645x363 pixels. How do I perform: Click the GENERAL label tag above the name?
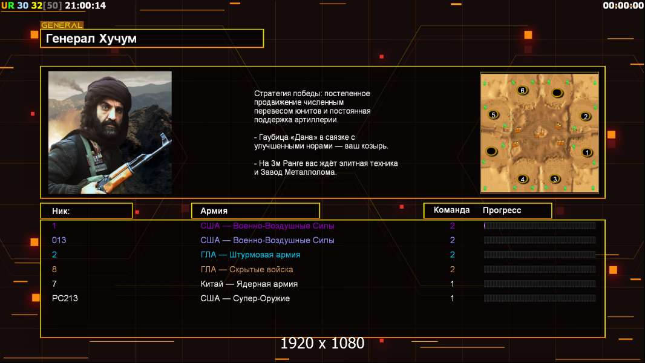62,25
